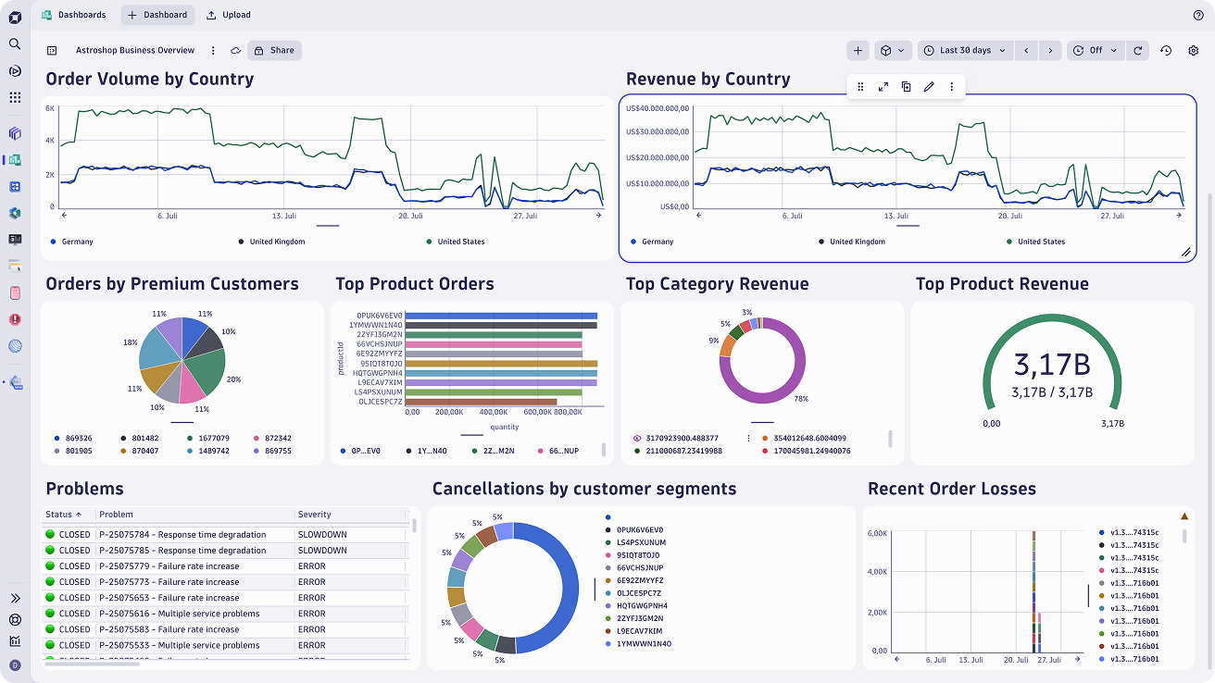This screenshot has height=683, width=1215.
Task: Duplicate the Revenue by Country tile
Action: tap(907, 87)
